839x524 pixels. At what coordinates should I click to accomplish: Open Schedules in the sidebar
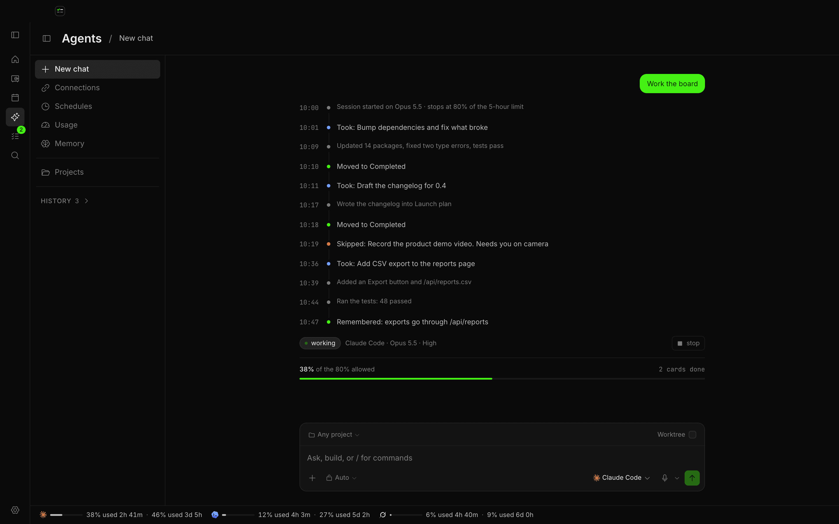coord(97,106)
